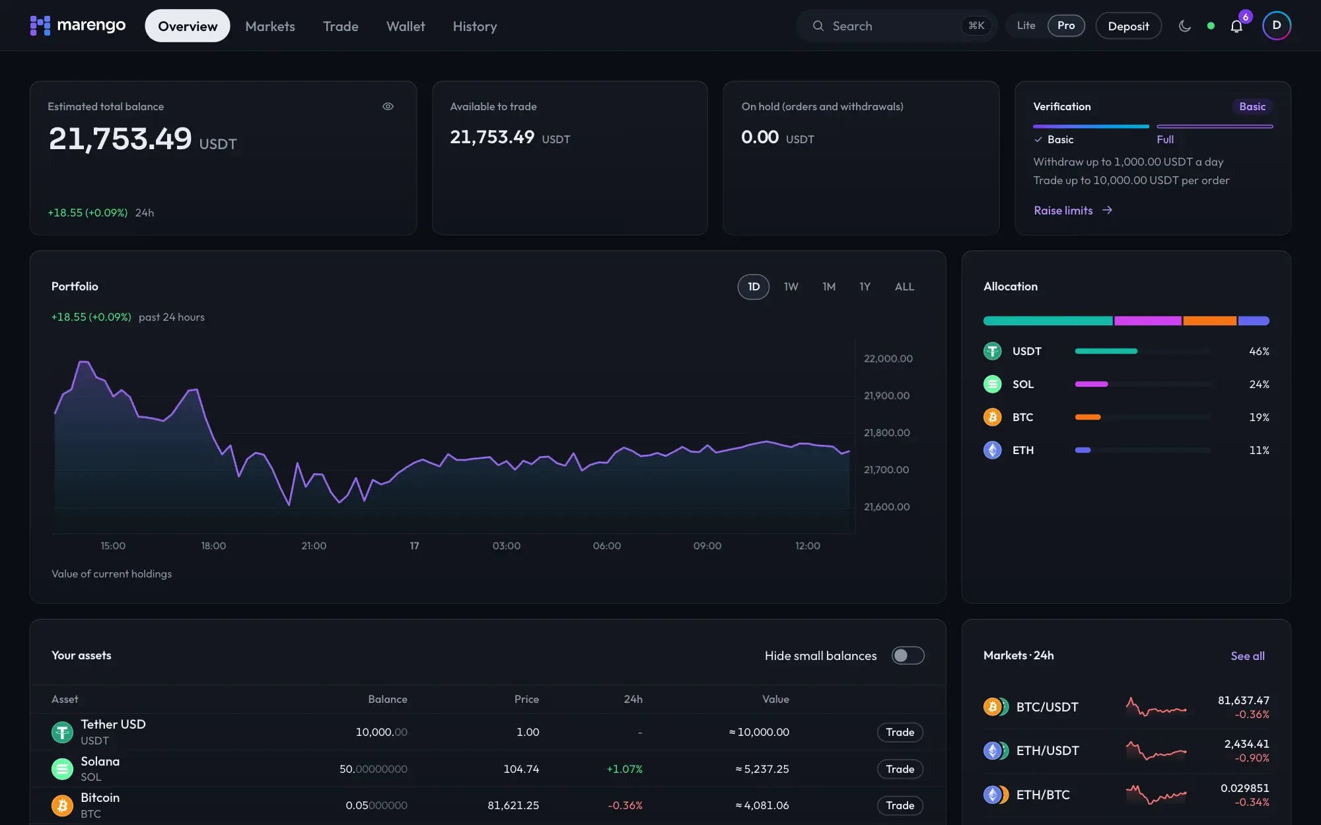The width and height of the screenshot is (1321, 825).
Task: Click the green online status dot
Action: click(1211, 26)
